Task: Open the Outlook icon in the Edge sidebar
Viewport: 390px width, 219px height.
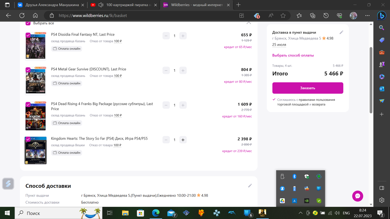Action: pos(382,89)
